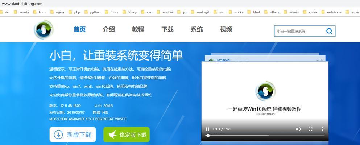Click the headline 小白，让重装系统变得简单
Viewport: 360px width, 145px height.
[x=116, y=55]
